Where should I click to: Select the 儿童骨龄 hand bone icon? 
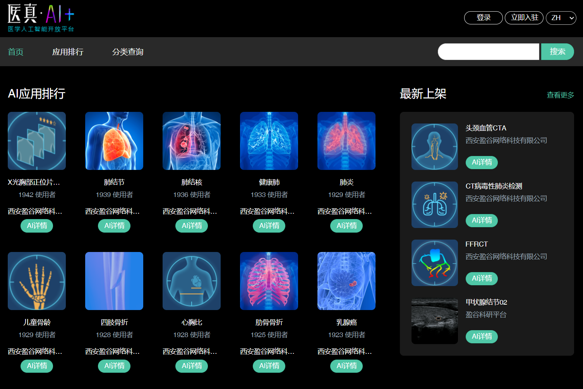pyautogui.click(x=37, y=281)
